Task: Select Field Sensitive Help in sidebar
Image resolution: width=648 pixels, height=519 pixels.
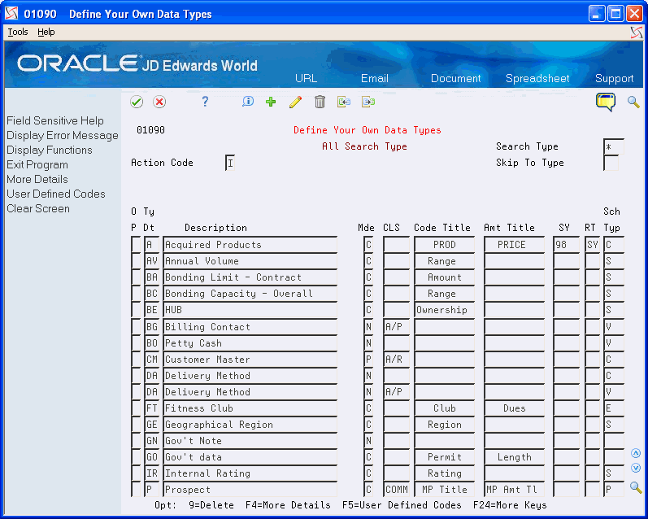Action: click(x=55, y=120)
